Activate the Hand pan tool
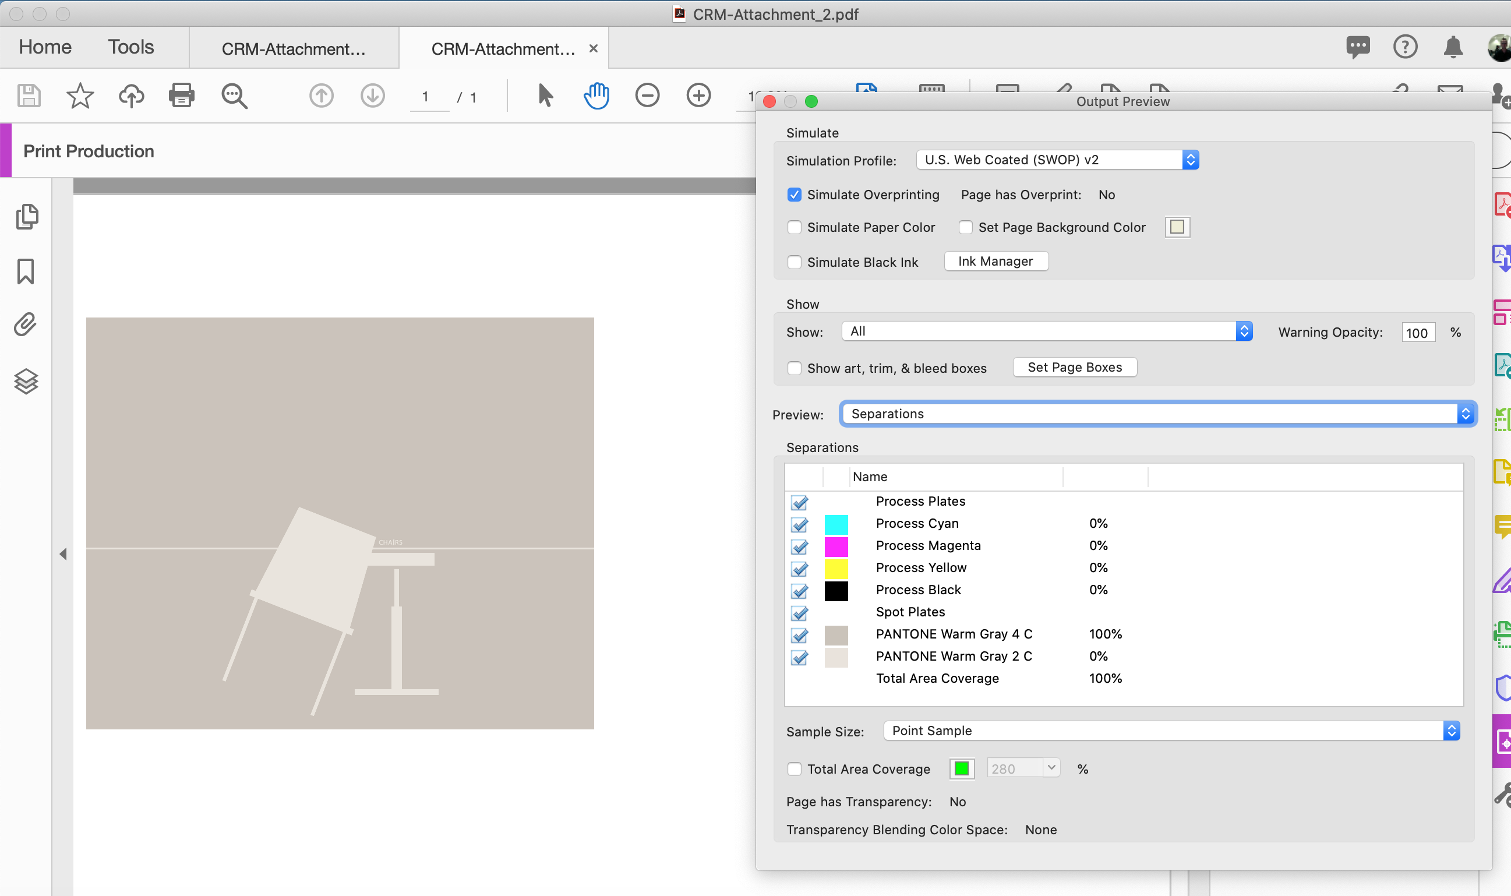This screenshot has width=1511, height=896. [596, 96]
